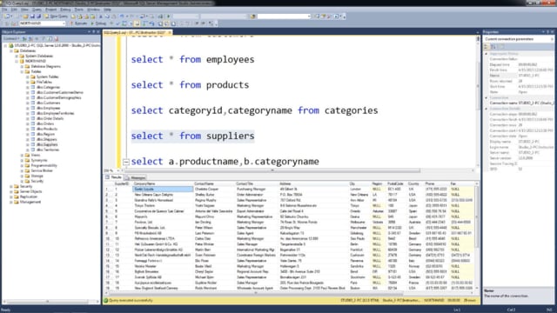The width and height of the screenshot is (557, 313).
Task: Click Display Estimated Execution Plan icon
Action: (x=124, y=23)
